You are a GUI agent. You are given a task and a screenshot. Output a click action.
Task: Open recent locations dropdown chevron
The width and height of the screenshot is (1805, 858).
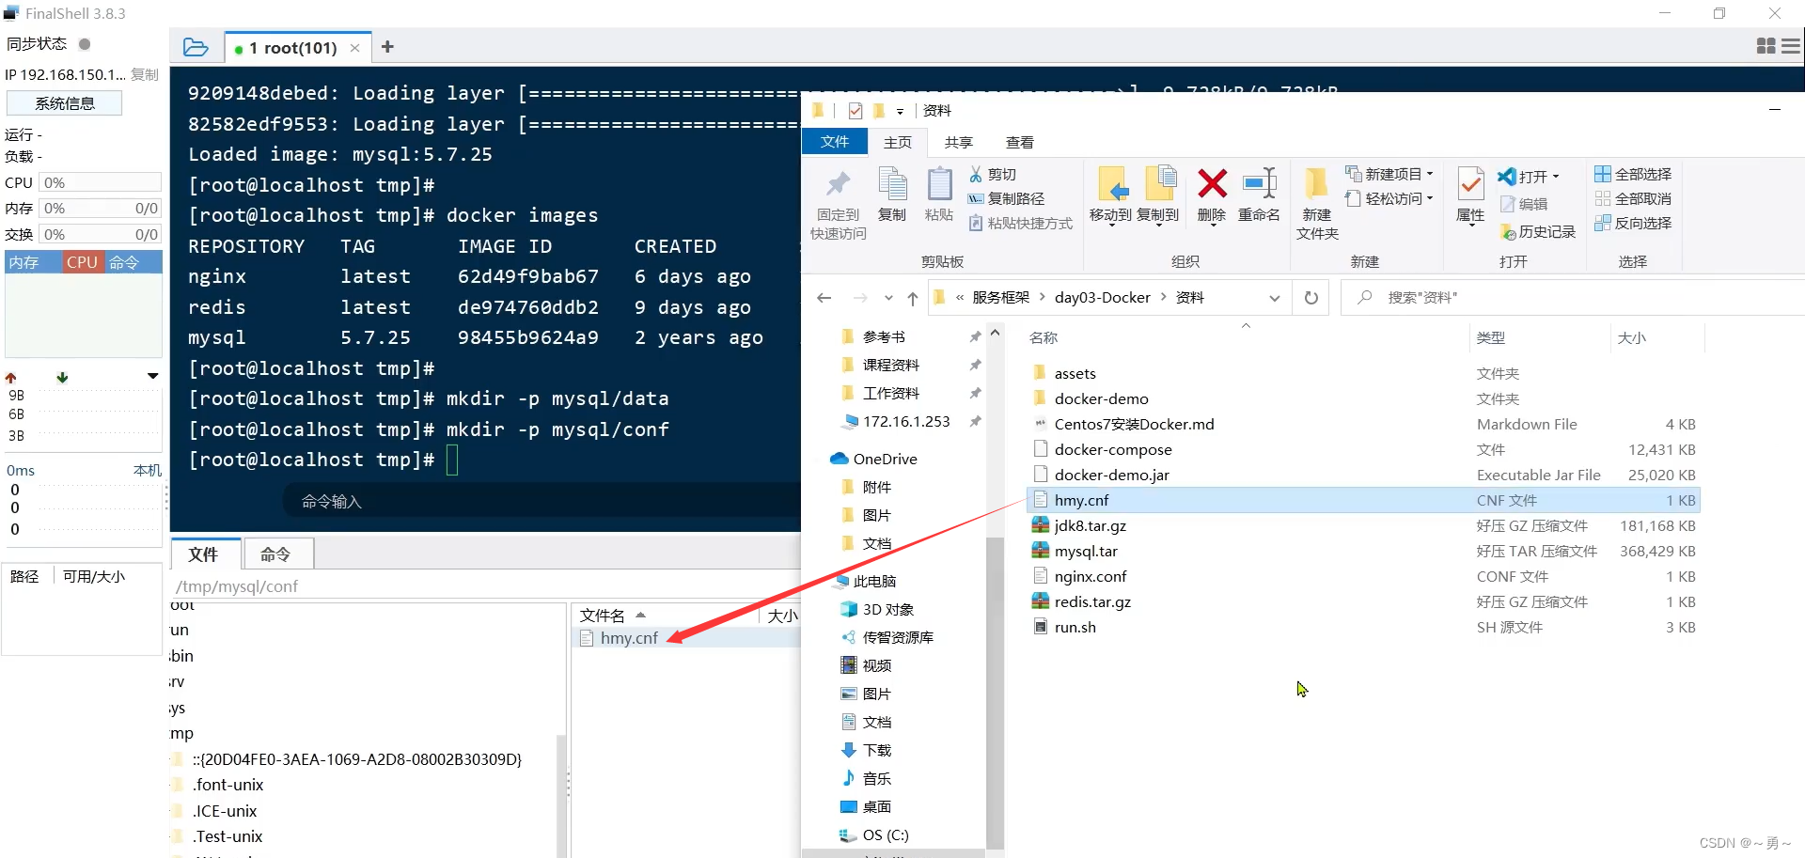point(888,298)
